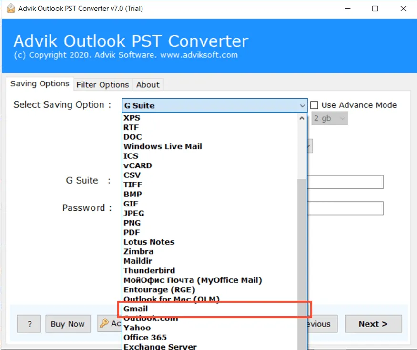The height and width of the screenshot is (350, 417).
Task: Go back with the Previous button
Action: pyautogui.click(x=323, y=324)
